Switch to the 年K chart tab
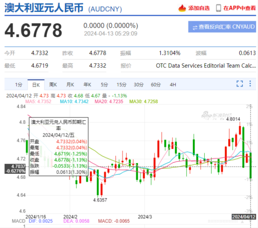 point(87,85)
